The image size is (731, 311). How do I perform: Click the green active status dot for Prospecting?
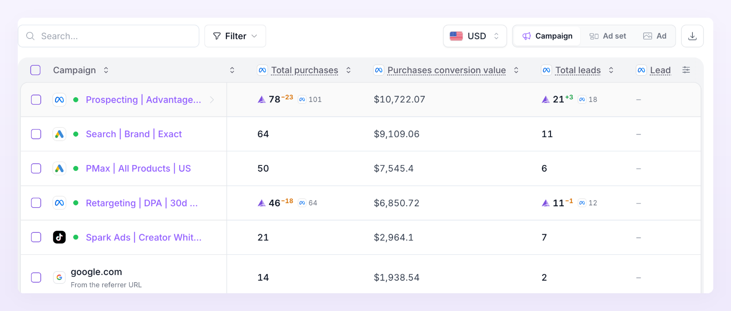pyautogui.click(x=76, y=100)
